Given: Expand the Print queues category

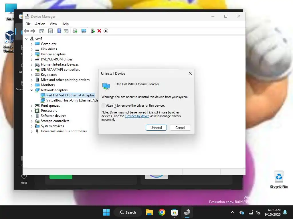Looking at the screenshot, I should [x=31, y=106].
